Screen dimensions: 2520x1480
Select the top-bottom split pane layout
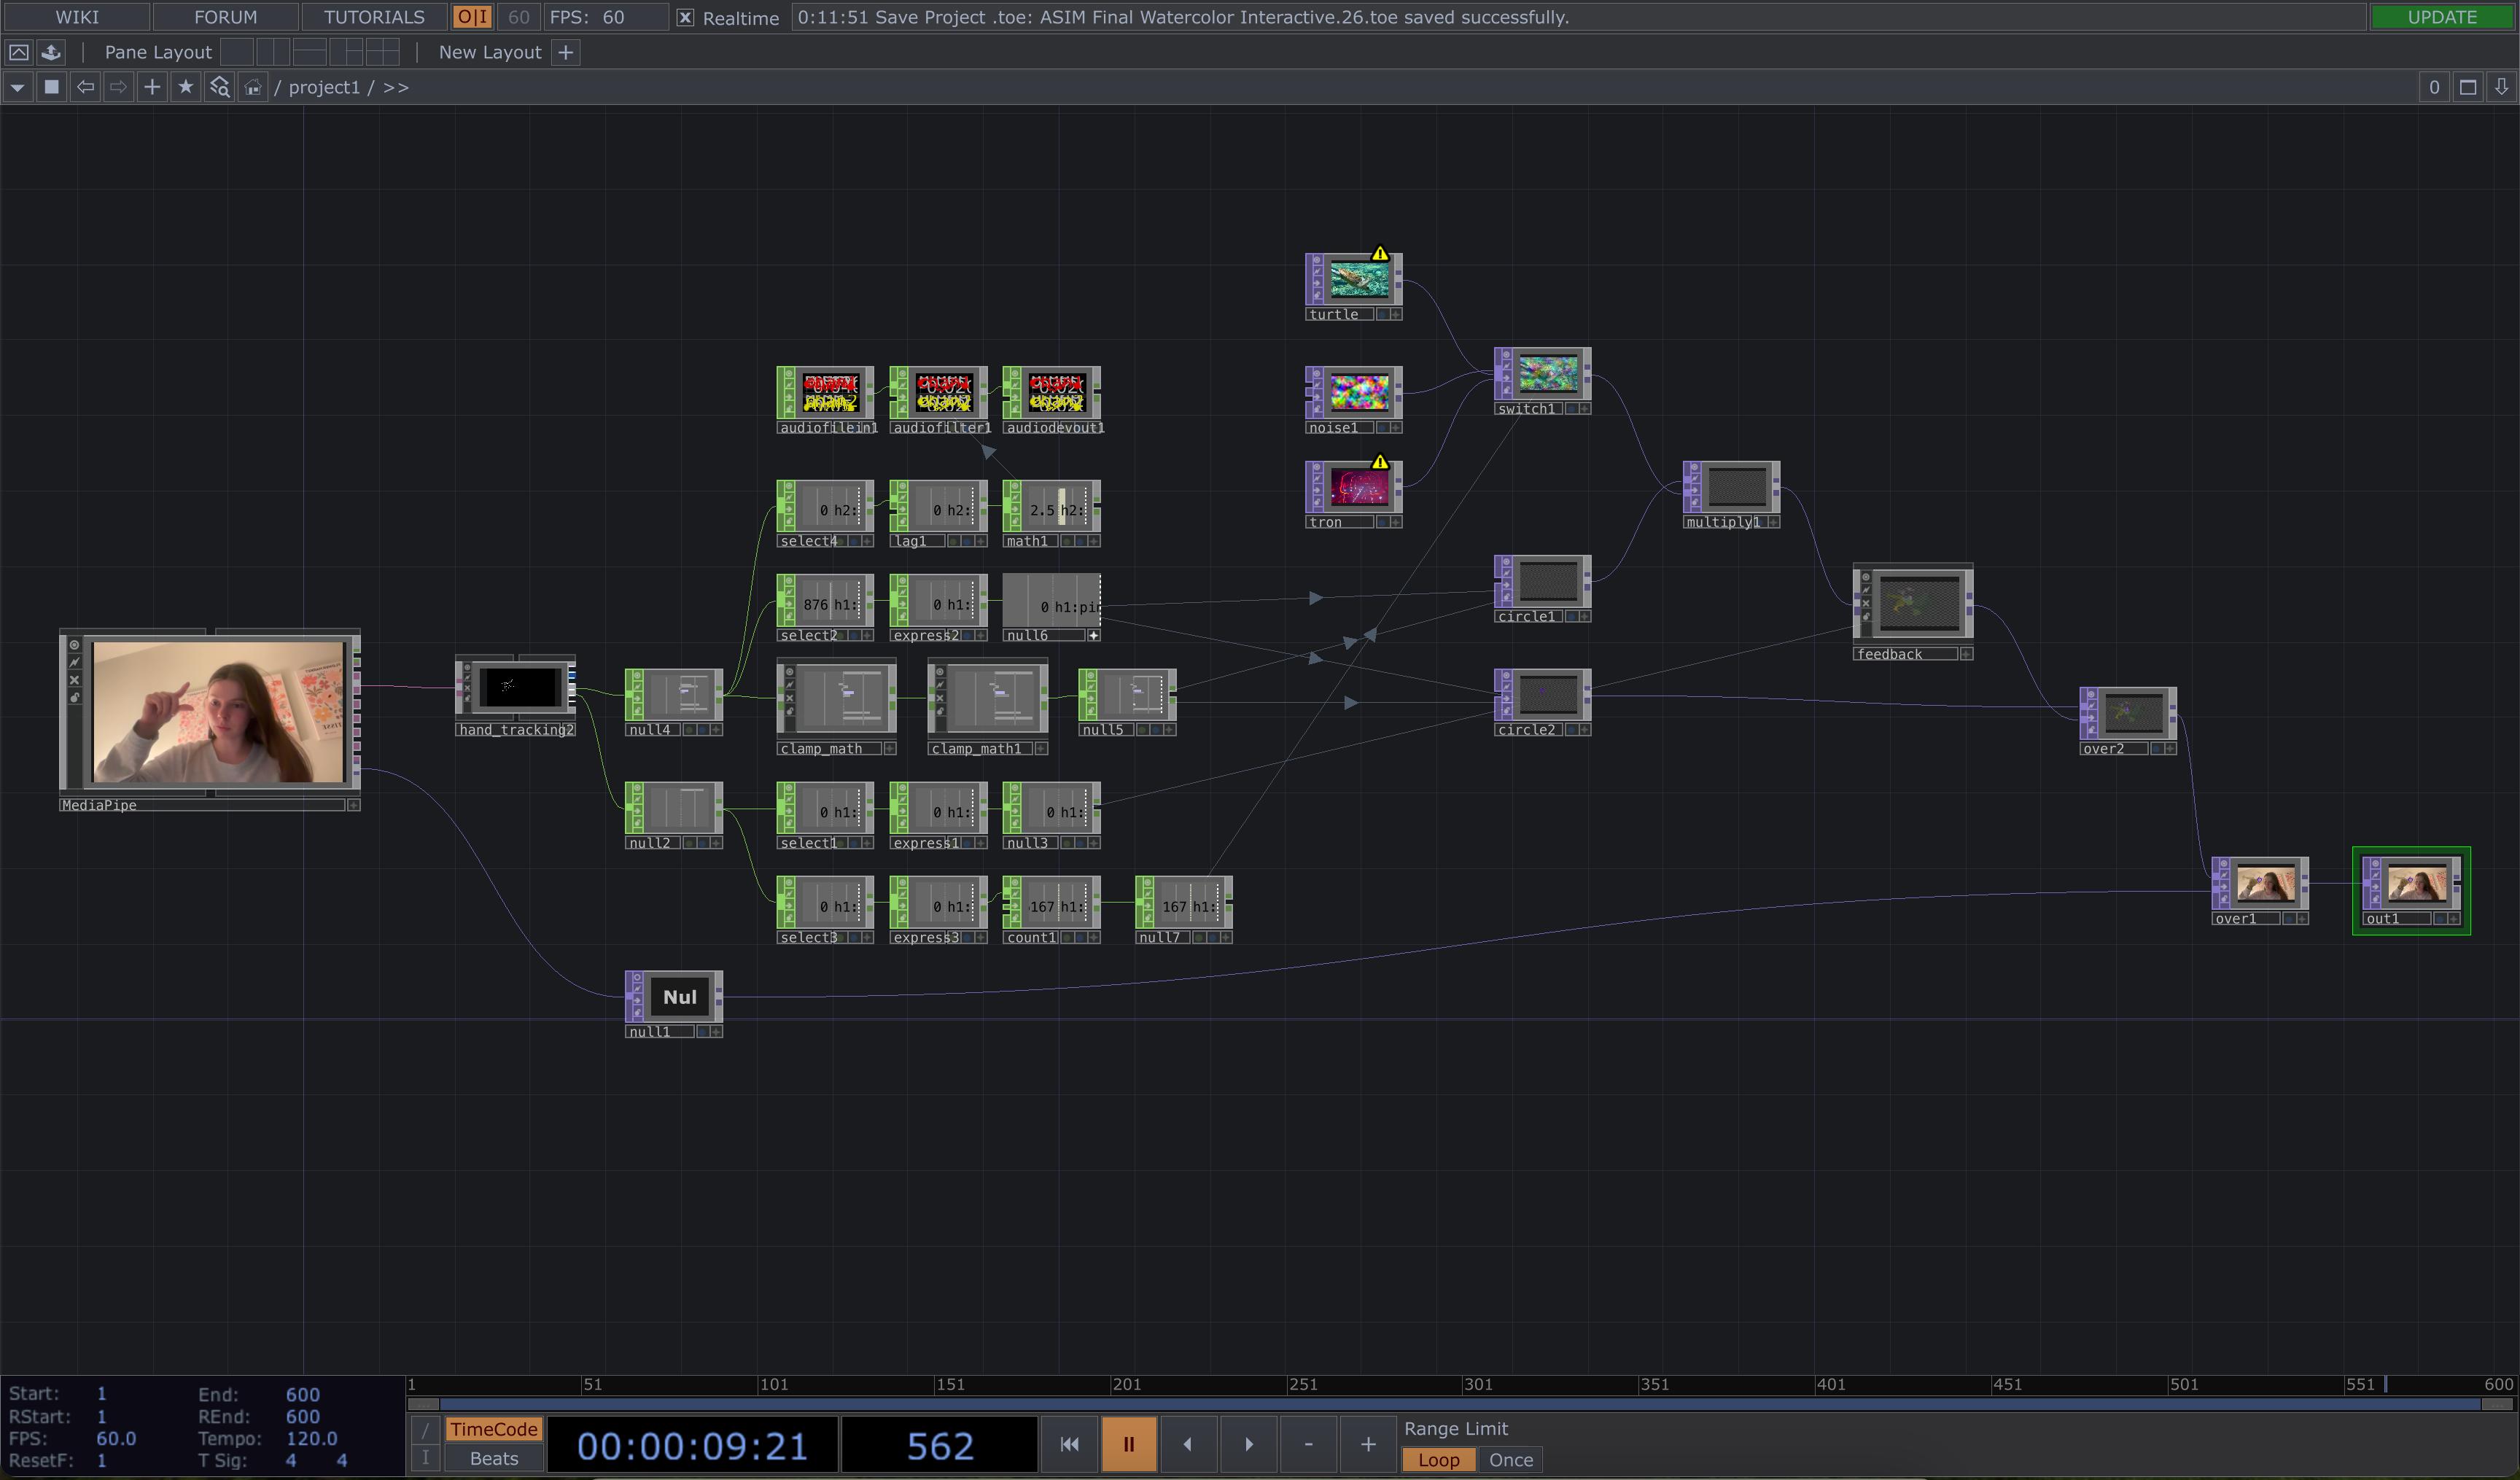309,52
